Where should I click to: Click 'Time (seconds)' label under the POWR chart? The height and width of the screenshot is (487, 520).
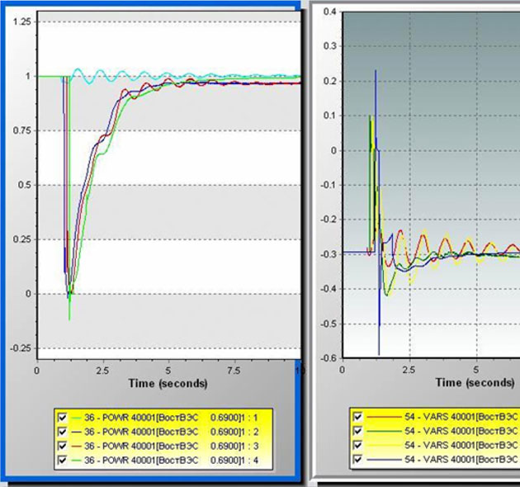(x=168, y=383)
